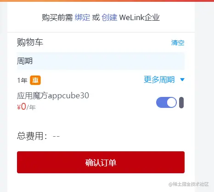Open the 更多周期 period options
The image size is (214, 192).
159,80
